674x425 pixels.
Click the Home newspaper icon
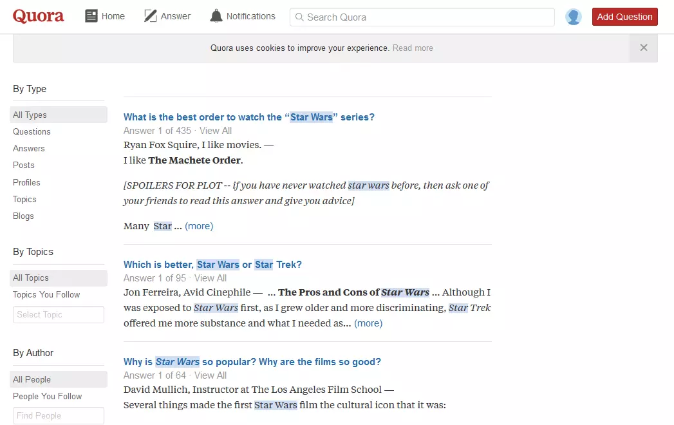91,16
